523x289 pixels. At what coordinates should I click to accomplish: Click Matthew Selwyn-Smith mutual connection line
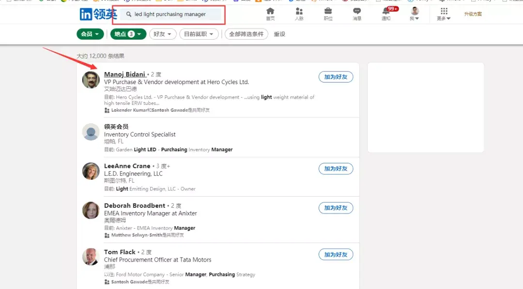pos(144,235)
